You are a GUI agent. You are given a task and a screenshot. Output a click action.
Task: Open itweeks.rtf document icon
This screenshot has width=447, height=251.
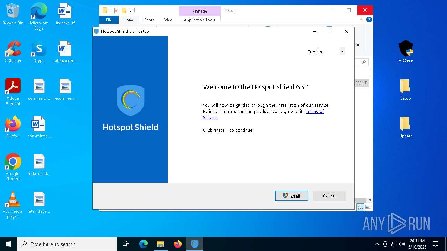tap(65, 15)
